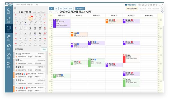Expand the 黄药师 doctor column toggle

134,15
